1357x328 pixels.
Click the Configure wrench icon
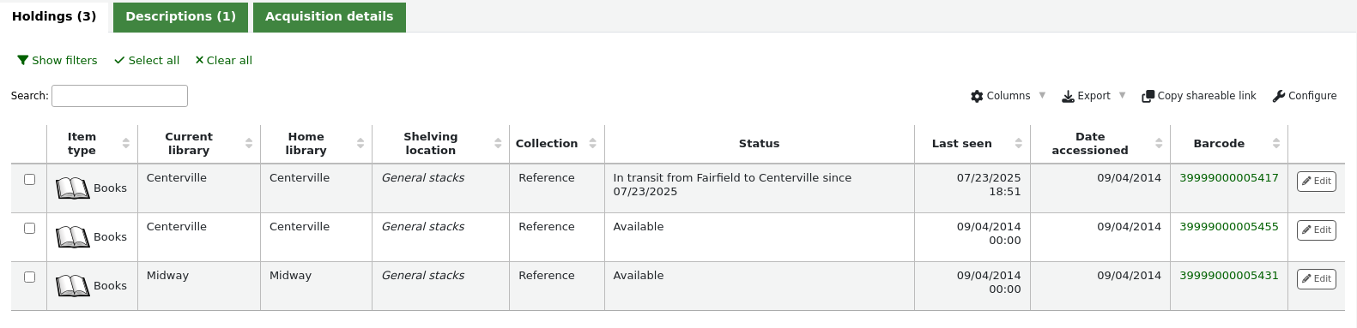click(1279, 96)
